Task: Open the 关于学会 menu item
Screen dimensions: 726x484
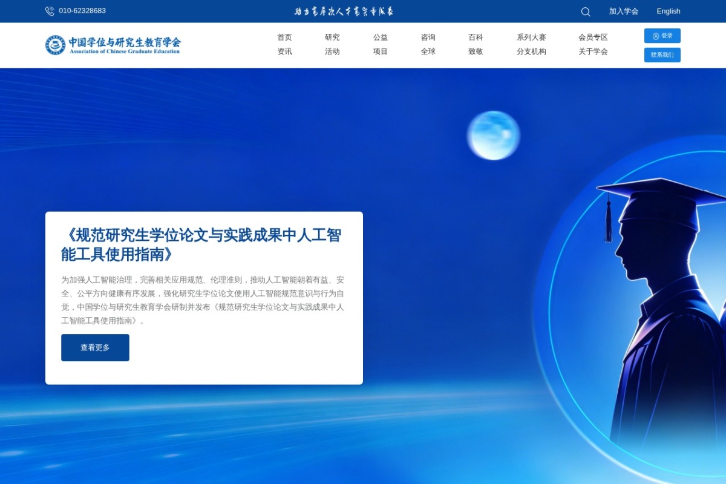Action: coord(593,52)
